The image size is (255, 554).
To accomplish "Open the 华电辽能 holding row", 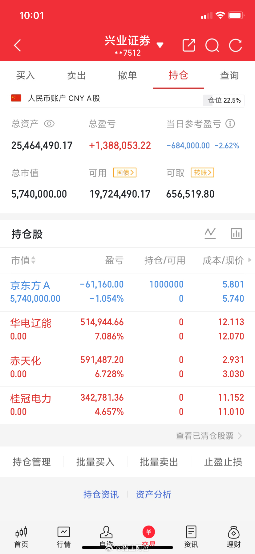I will tap(127, 330).
